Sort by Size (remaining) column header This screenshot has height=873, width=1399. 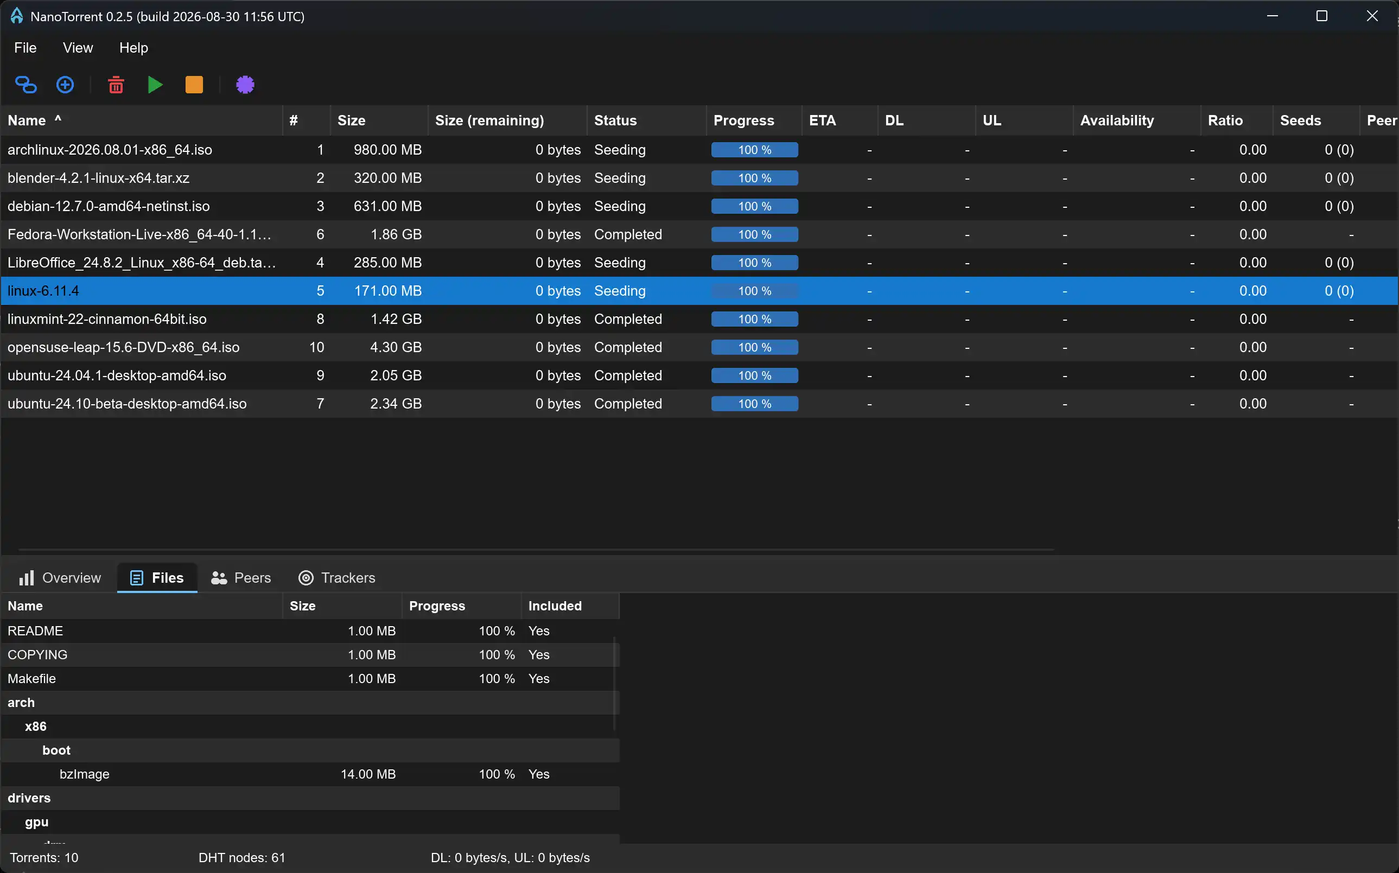point(507,120)
